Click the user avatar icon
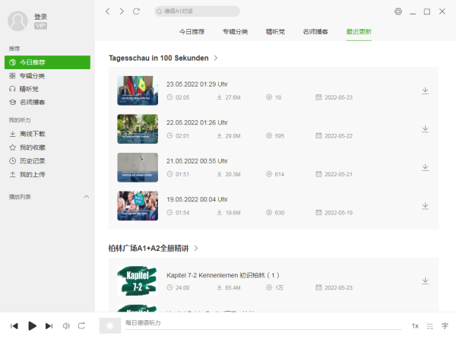456x339 pixels. coord(17,21)
